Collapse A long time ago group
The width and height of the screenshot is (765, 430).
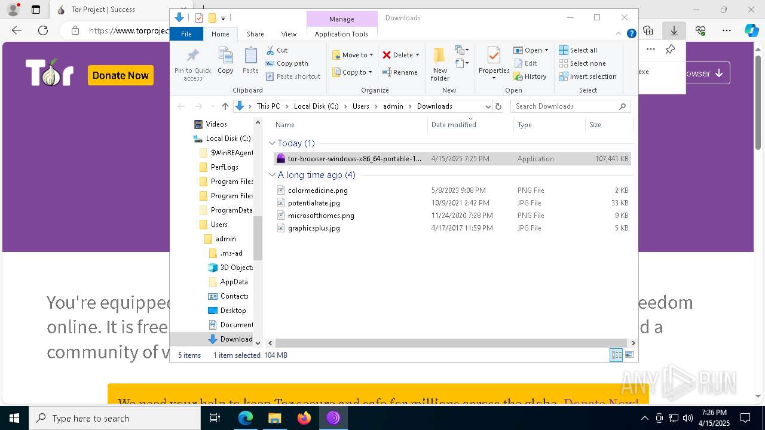click(273, 175)
